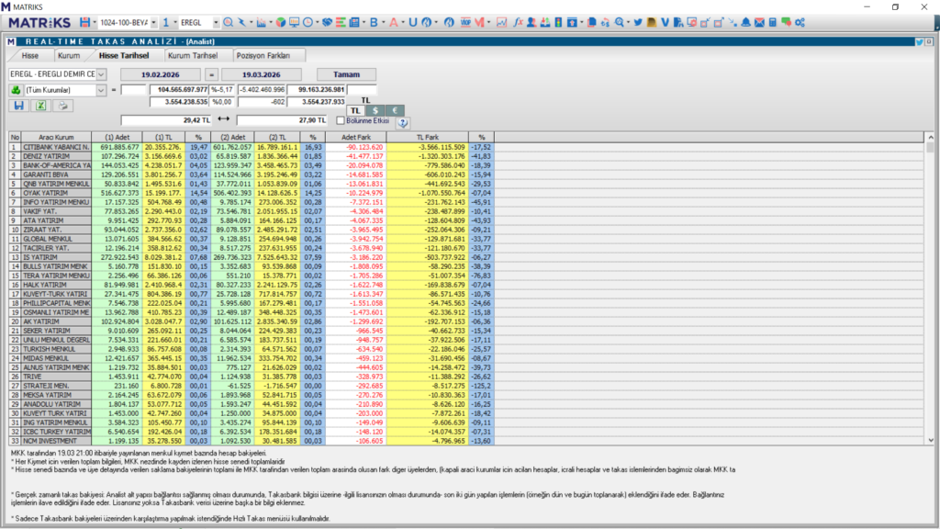The height and width of the screenshot is (529, 940).
Task: Switch to the Hisse tab
Action: coord(30,56)
